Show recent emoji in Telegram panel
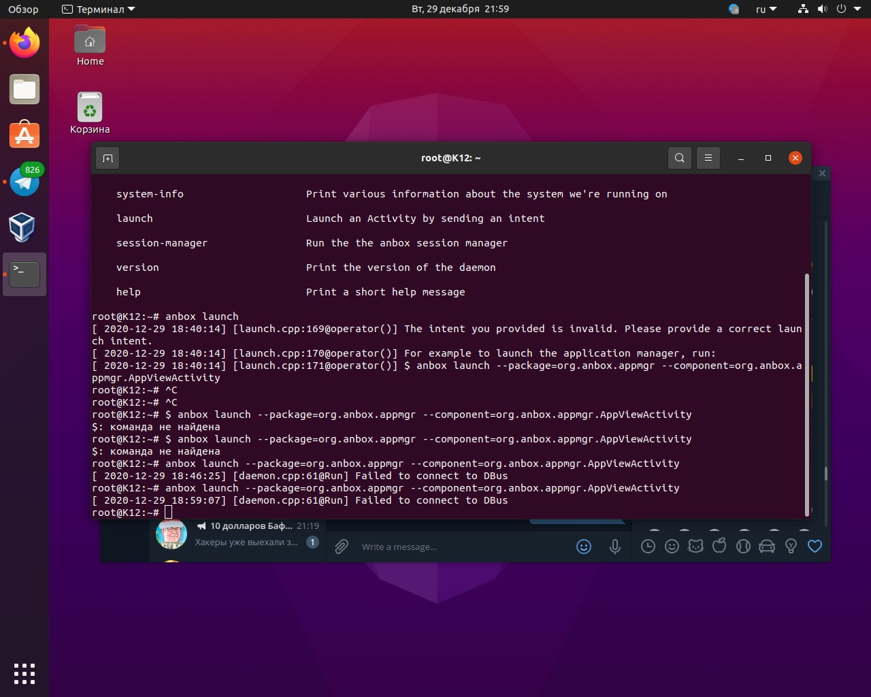This screenshot has width=871, height=697. pos(648,547)
